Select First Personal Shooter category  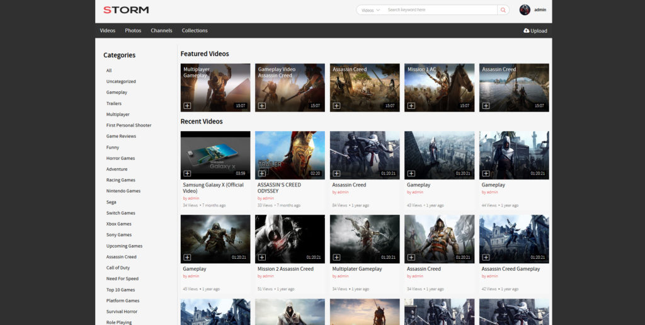click(x=128, y=125)
